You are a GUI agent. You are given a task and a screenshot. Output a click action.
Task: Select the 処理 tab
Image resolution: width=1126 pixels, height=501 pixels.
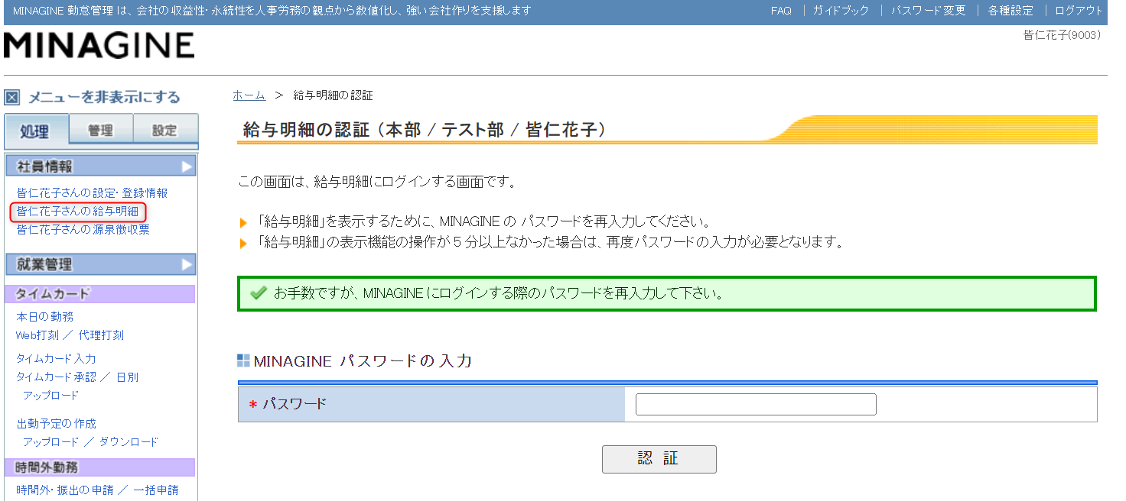pos(36,131)
